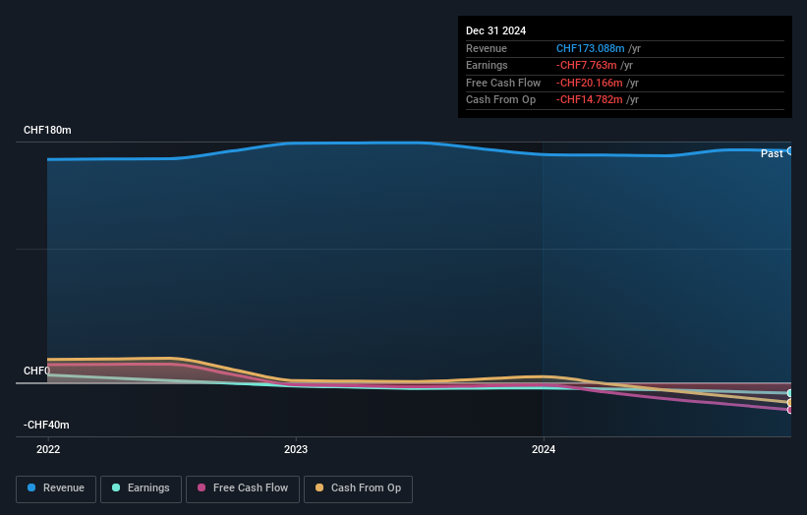Click the CHF180m y-axis label
The width and height of the screenshot is (807, 515).
[47, 130]
